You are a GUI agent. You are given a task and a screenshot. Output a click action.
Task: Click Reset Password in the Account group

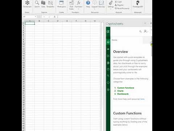[x=122, y=8]
